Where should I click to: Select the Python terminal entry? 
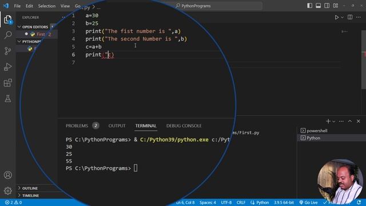click(332, 138)
